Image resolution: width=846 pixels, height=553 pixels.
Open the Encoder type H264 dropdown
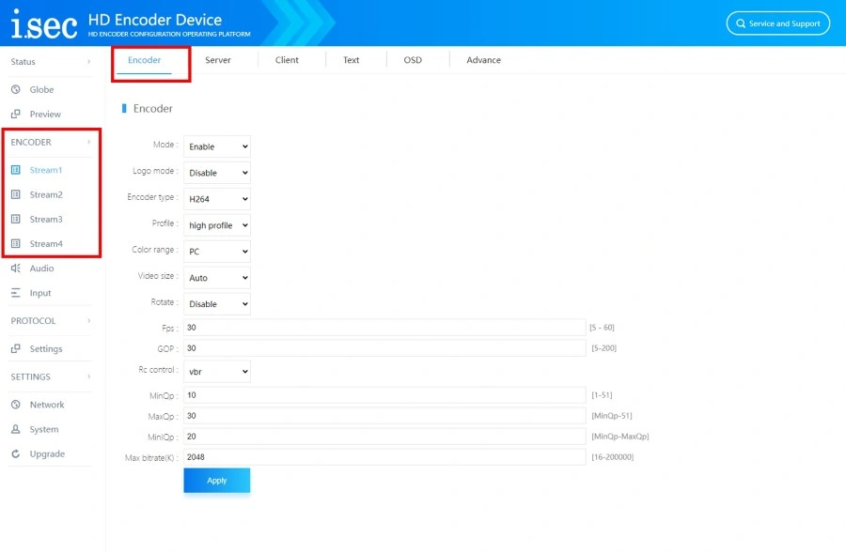tap(217, 199)
